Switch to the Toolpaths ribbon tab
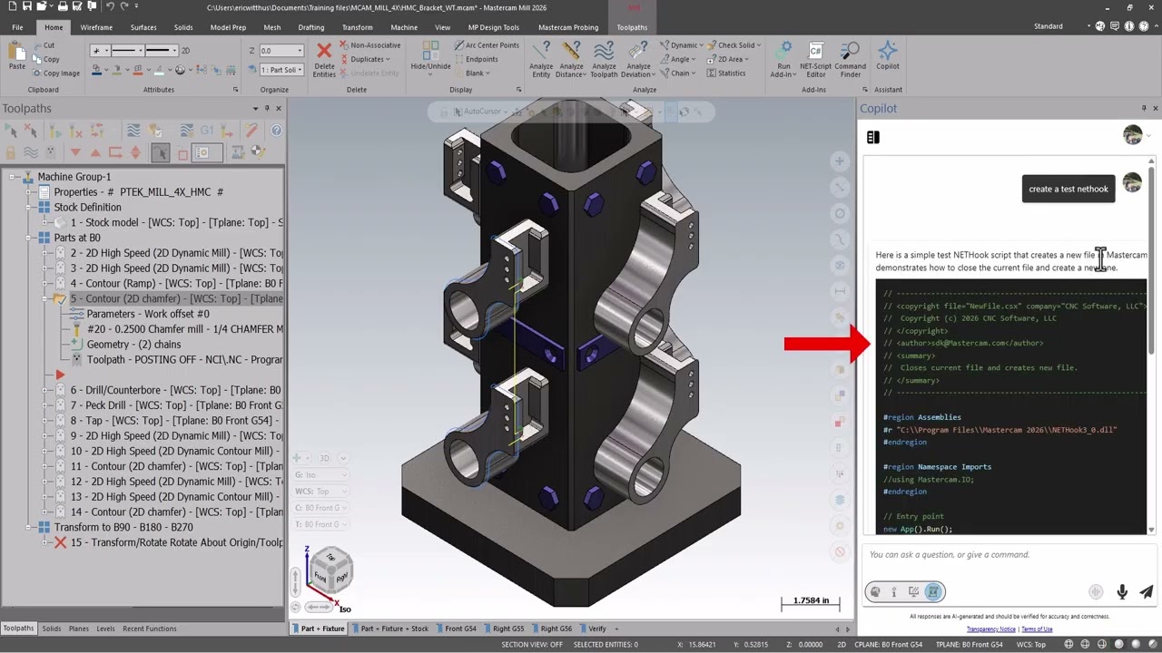This screenshot has width=1162, height=653. click(632, 27)
